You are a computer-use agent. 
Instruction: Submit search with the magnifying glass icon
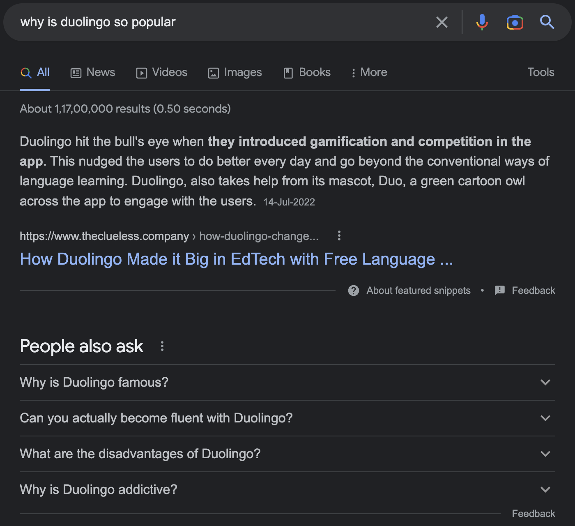click(547, 22)
